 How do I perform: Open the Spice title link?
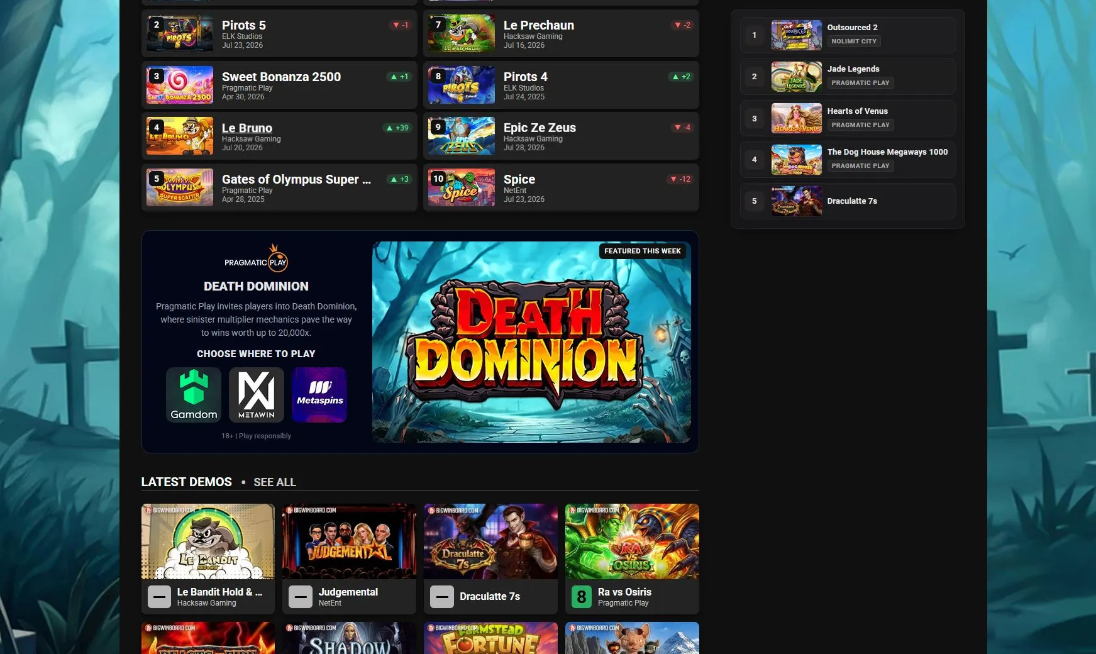[x=519, y=179]
